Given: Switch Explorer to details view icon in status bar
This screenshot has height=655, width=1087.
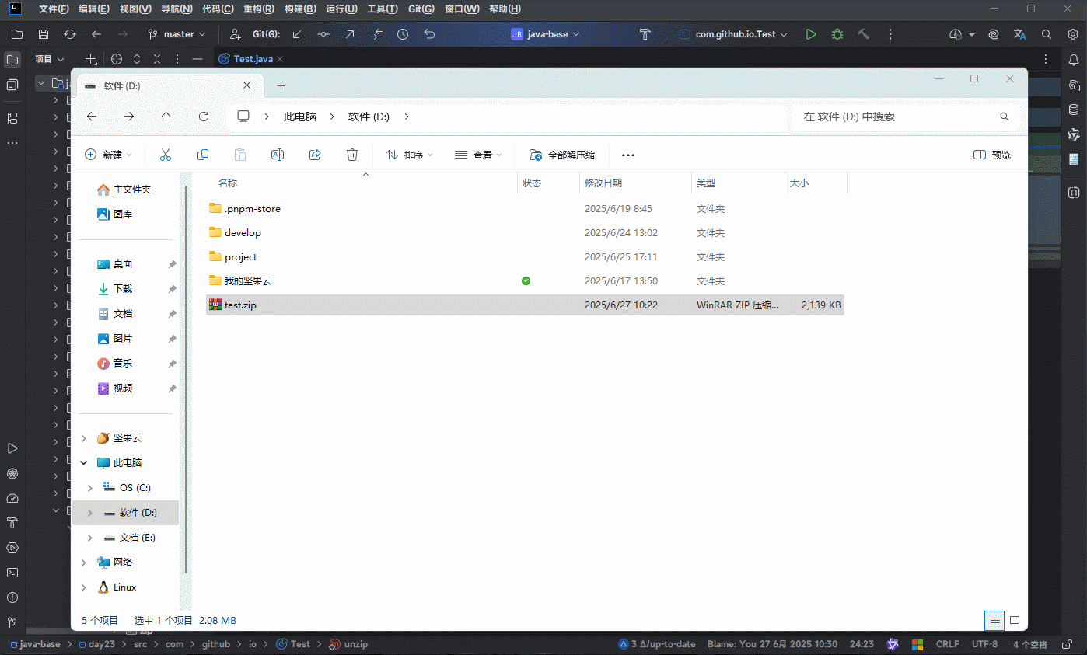Looking at the screenshot, I should coord(994,621).
